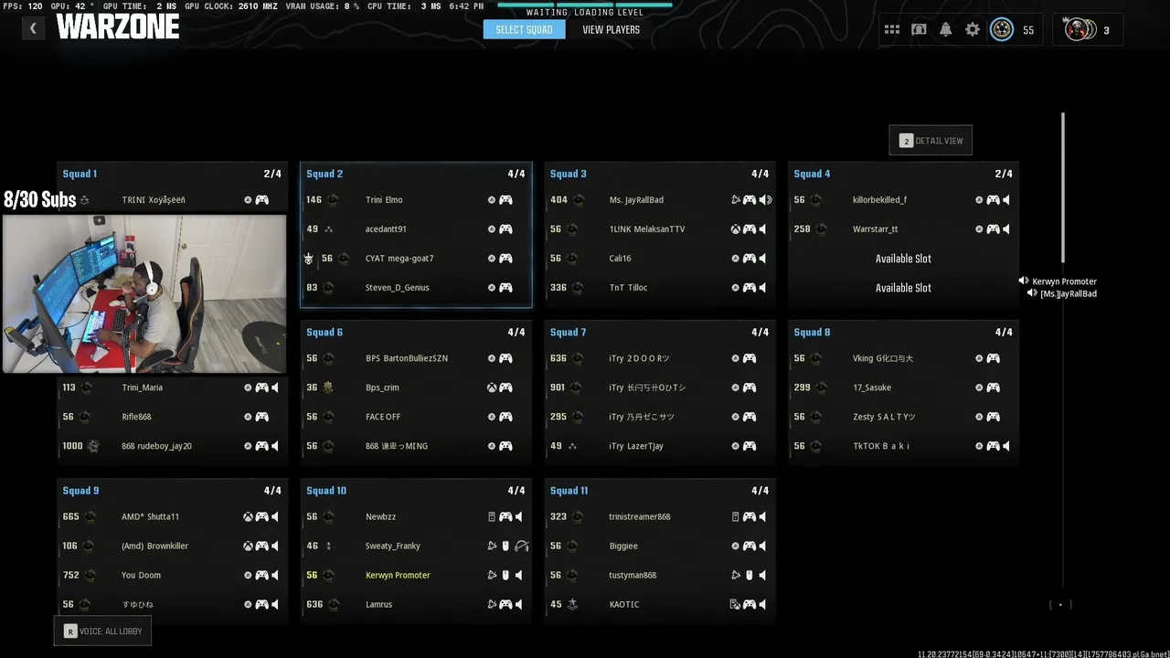Click PC platform icon for trinistreamer868
Viewport: 1170px width, 658px height.
pyautogui.click(x=735, y=517)
